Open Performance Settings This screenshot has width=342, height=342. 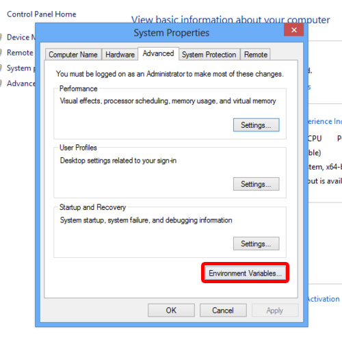pos(256,125)
